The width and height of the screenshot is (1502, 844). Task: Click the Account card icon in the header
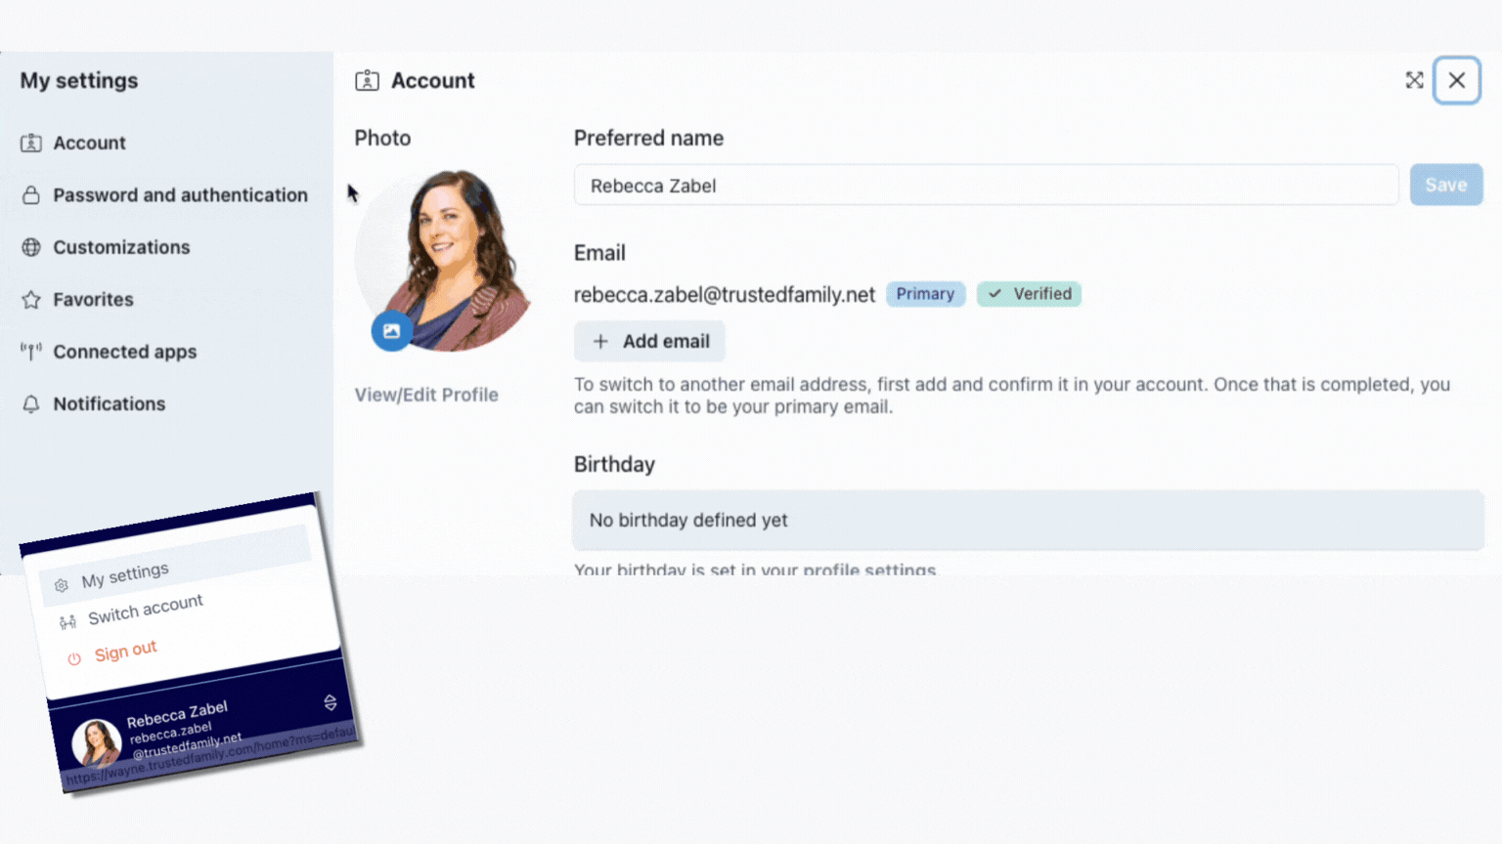tap(367, 80)
